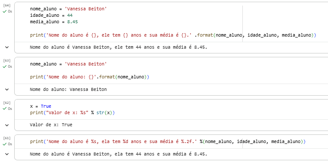Click the idade_aluno = 44 code line

point(51,15)
